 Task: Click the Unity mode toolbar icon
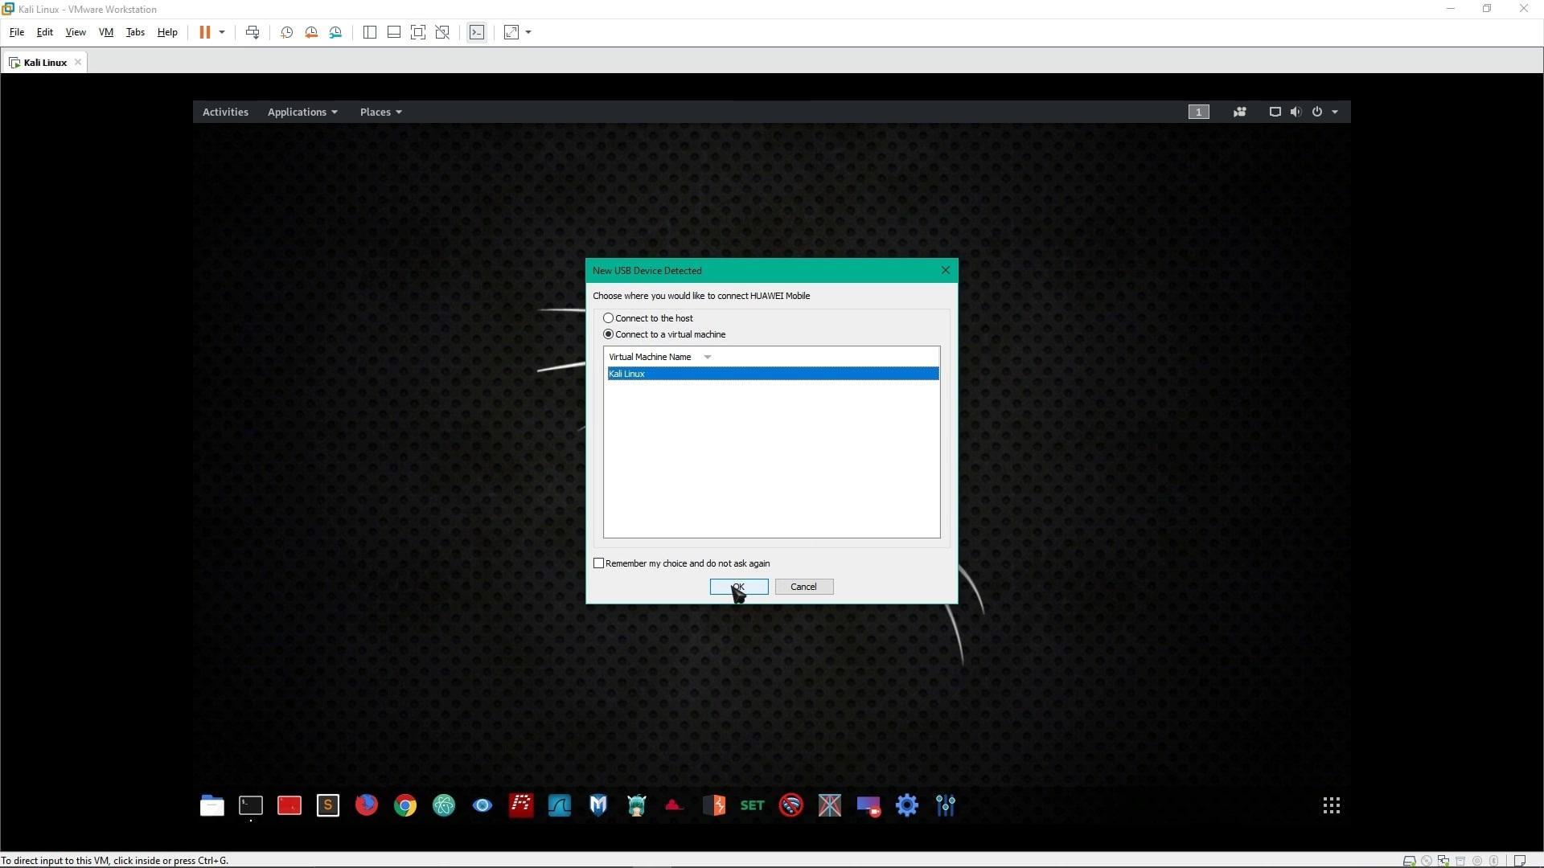point(442,32)
